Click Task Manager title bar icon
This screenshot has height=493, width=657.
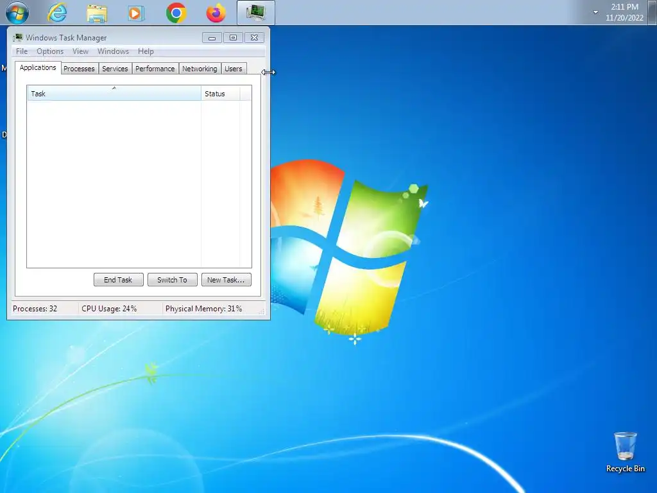pyautogui.click(x=17, y=38)
